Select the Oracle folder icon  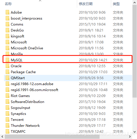click(7, 66)
